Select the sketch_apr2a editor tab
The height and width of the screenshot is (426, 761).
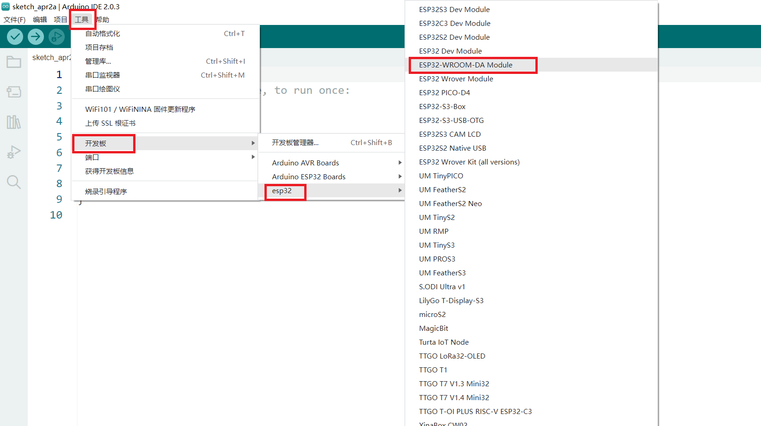tap(51, 57)
